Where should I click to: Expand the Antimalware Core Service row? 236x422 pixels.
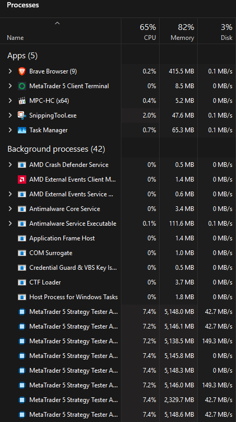pos(10,209)
